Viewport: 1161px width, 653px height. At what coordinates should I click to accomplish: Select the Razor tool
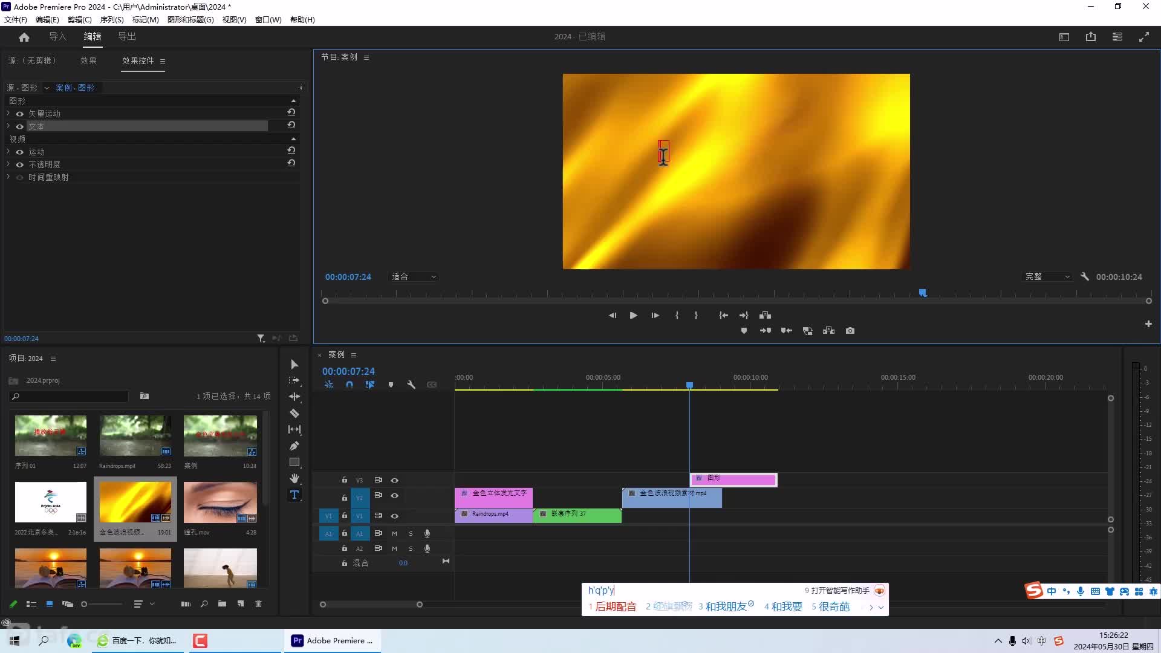(294, 413)
